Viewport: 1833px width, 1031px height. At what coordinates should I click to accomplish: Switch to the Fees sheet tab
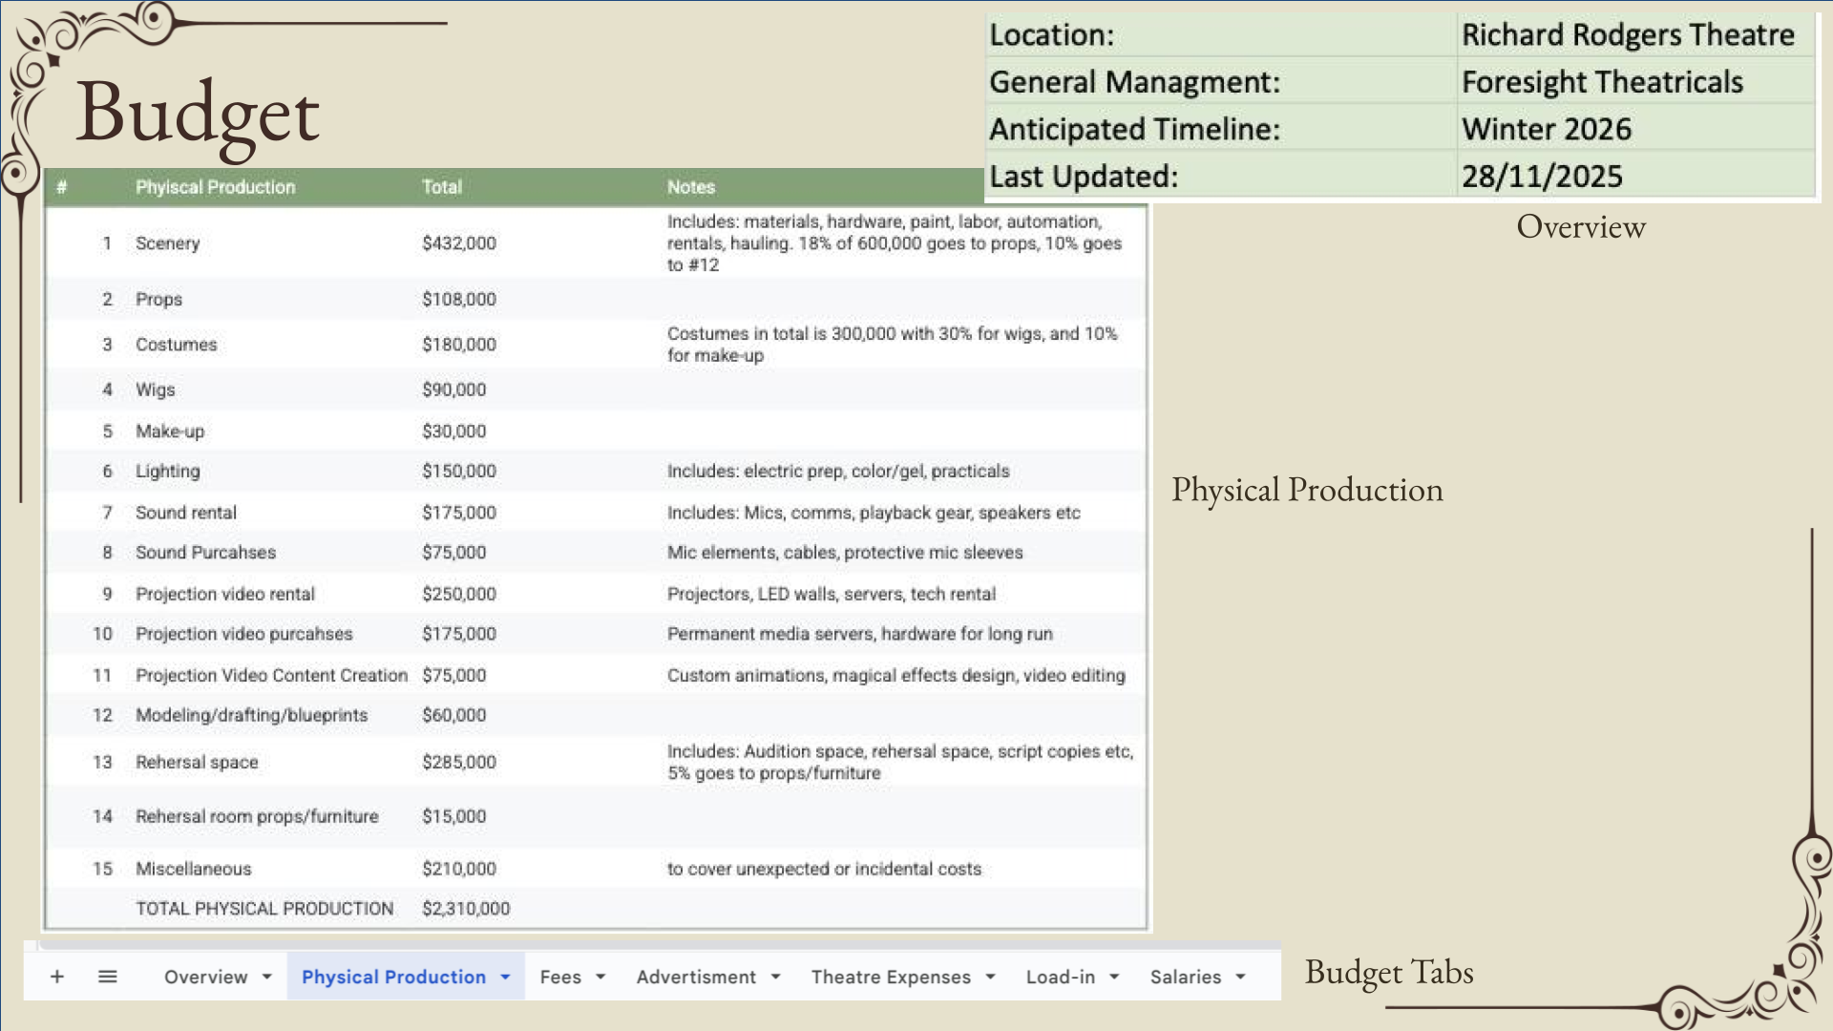[560, 977]
